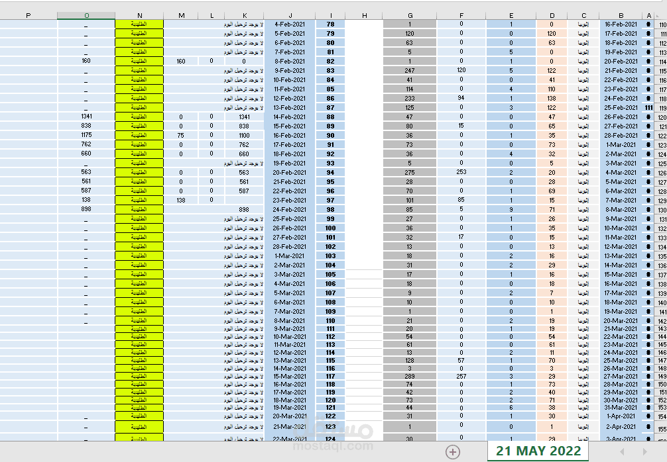The height and width of the screenshot is (462, 667).
Task: Click cell with value 1341 in column O
Action: click(x=86, y=116)
